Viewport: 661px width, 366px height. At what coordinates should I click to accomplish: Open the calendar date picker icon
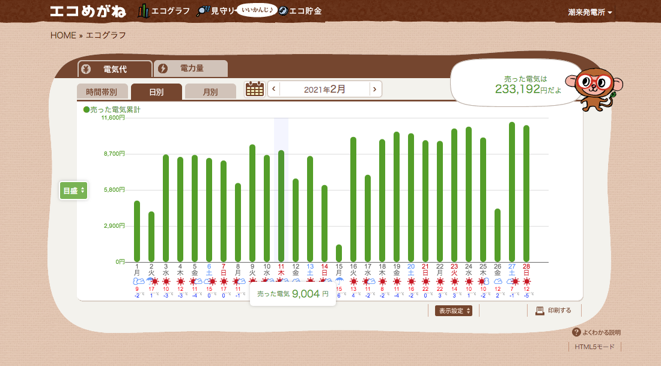(255, 90)
